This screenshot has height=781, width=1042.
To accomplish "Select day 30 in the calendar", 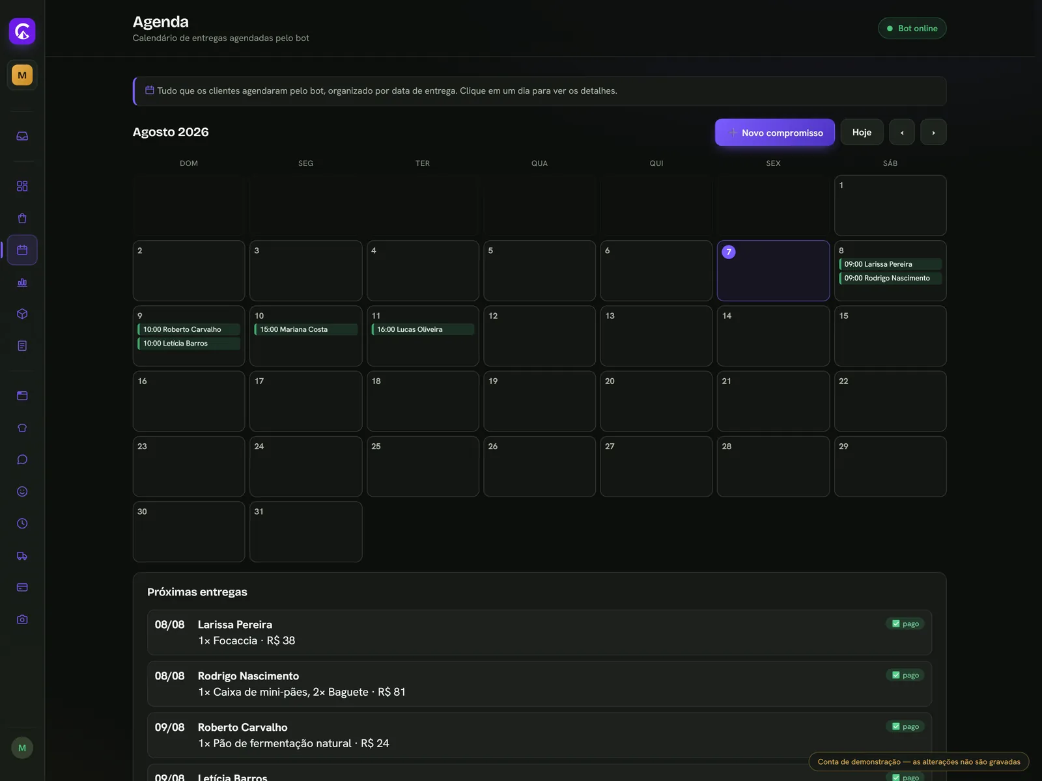I will point(189,532).
